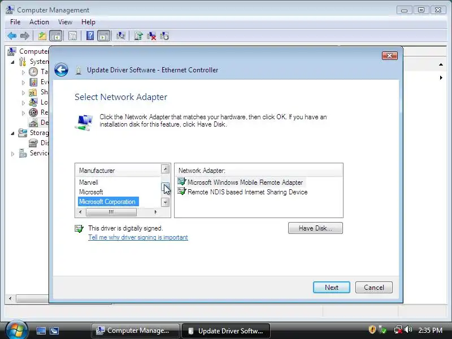This screenshot has width=452, height=339.
Task: Click the Manufacturer list vertical scroll thumb
Action: 165,187
